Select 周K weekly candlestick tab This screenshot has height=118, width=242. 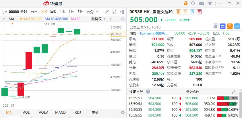coord(53,12)
